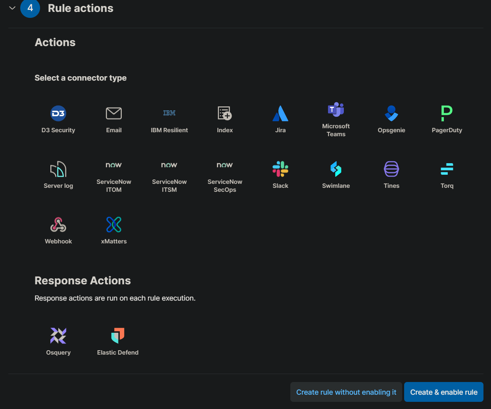Select the Swimlane connector

pyautogui.click(x=336, y=175)
